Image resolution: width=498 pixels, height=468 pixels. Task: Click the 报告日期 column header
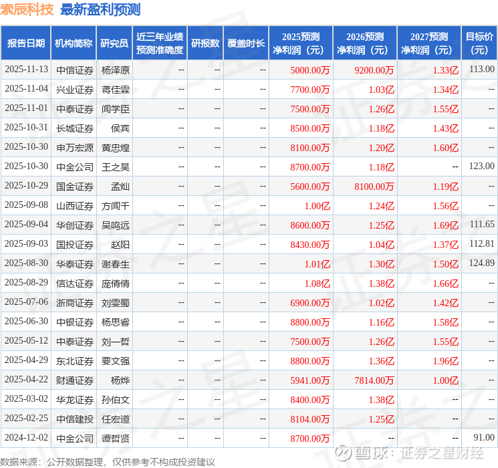coord(25,43)
